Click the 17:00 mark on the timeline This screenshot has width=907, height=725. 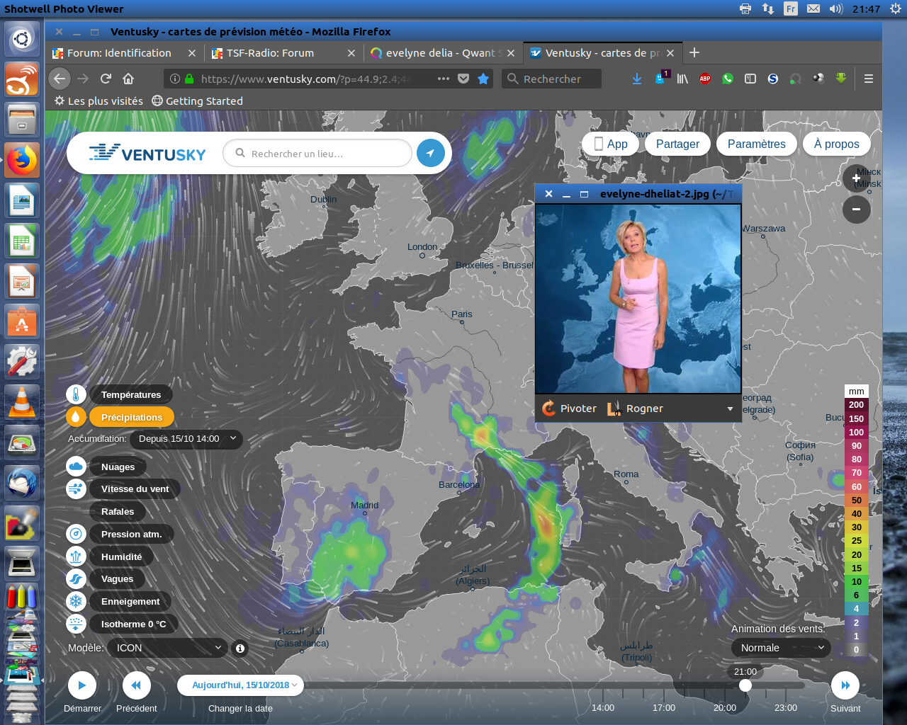point(664,707)
